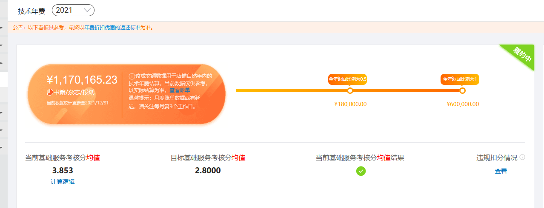
Task: Click the orange progress bar track
Action: pyautogui.click(x=349, y=90)
